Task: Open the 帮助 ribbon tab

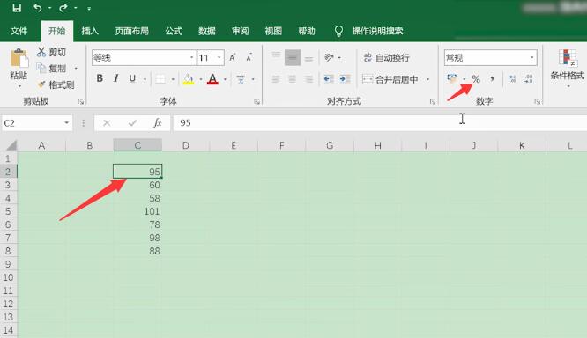Action: (307, 31)
